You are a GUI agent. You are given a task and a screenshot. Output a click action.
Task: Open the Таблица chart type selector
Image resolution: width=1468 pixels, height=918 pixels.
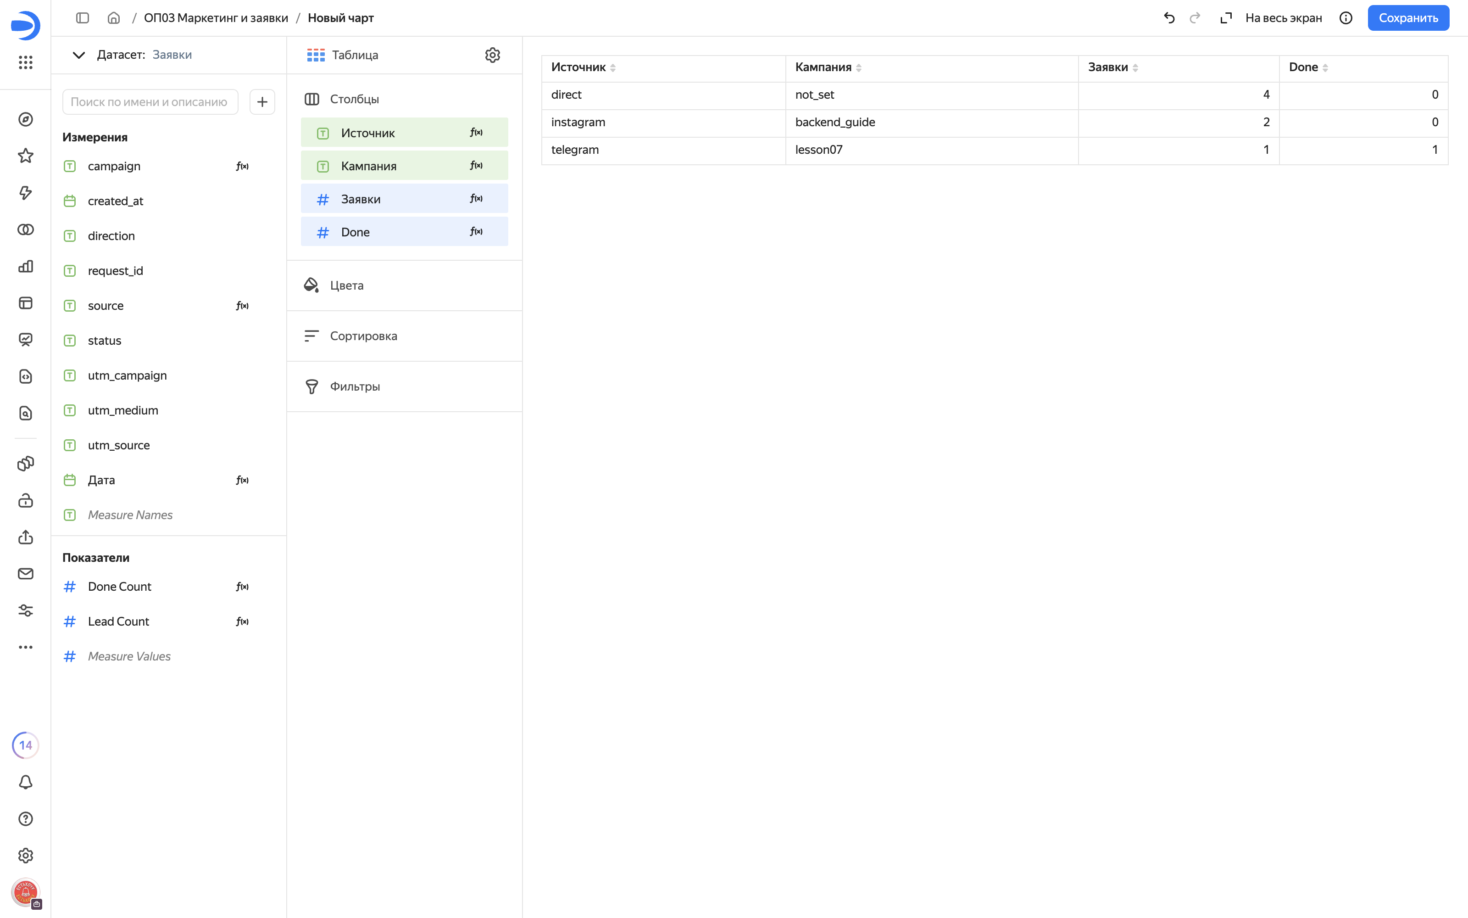[343, 55]
